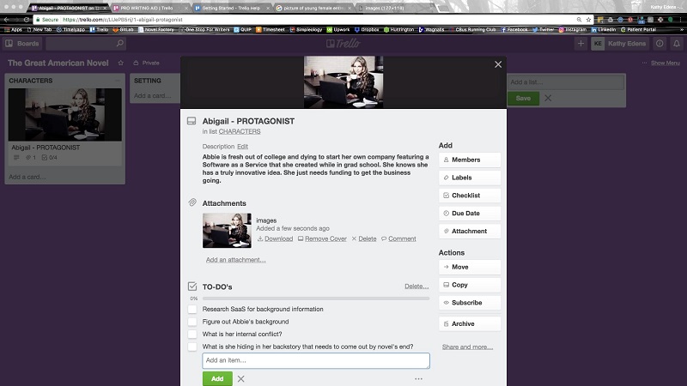687x386 pixels.
Task: Click the Attachment button in Add section
Action: [470, 231]
